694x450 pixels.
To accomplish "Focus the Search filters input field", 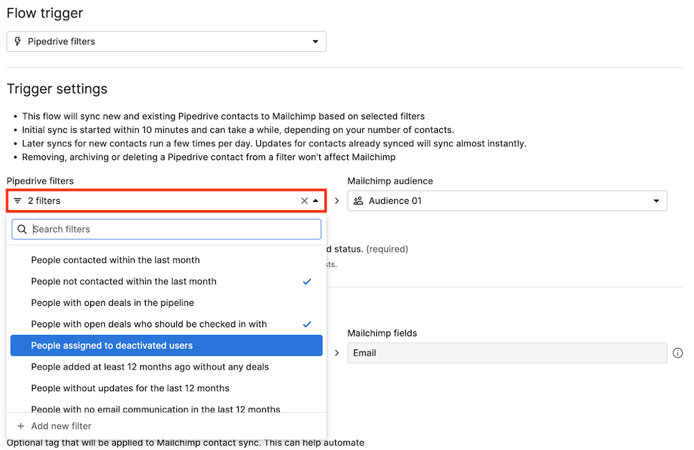I will click(173, 230).
